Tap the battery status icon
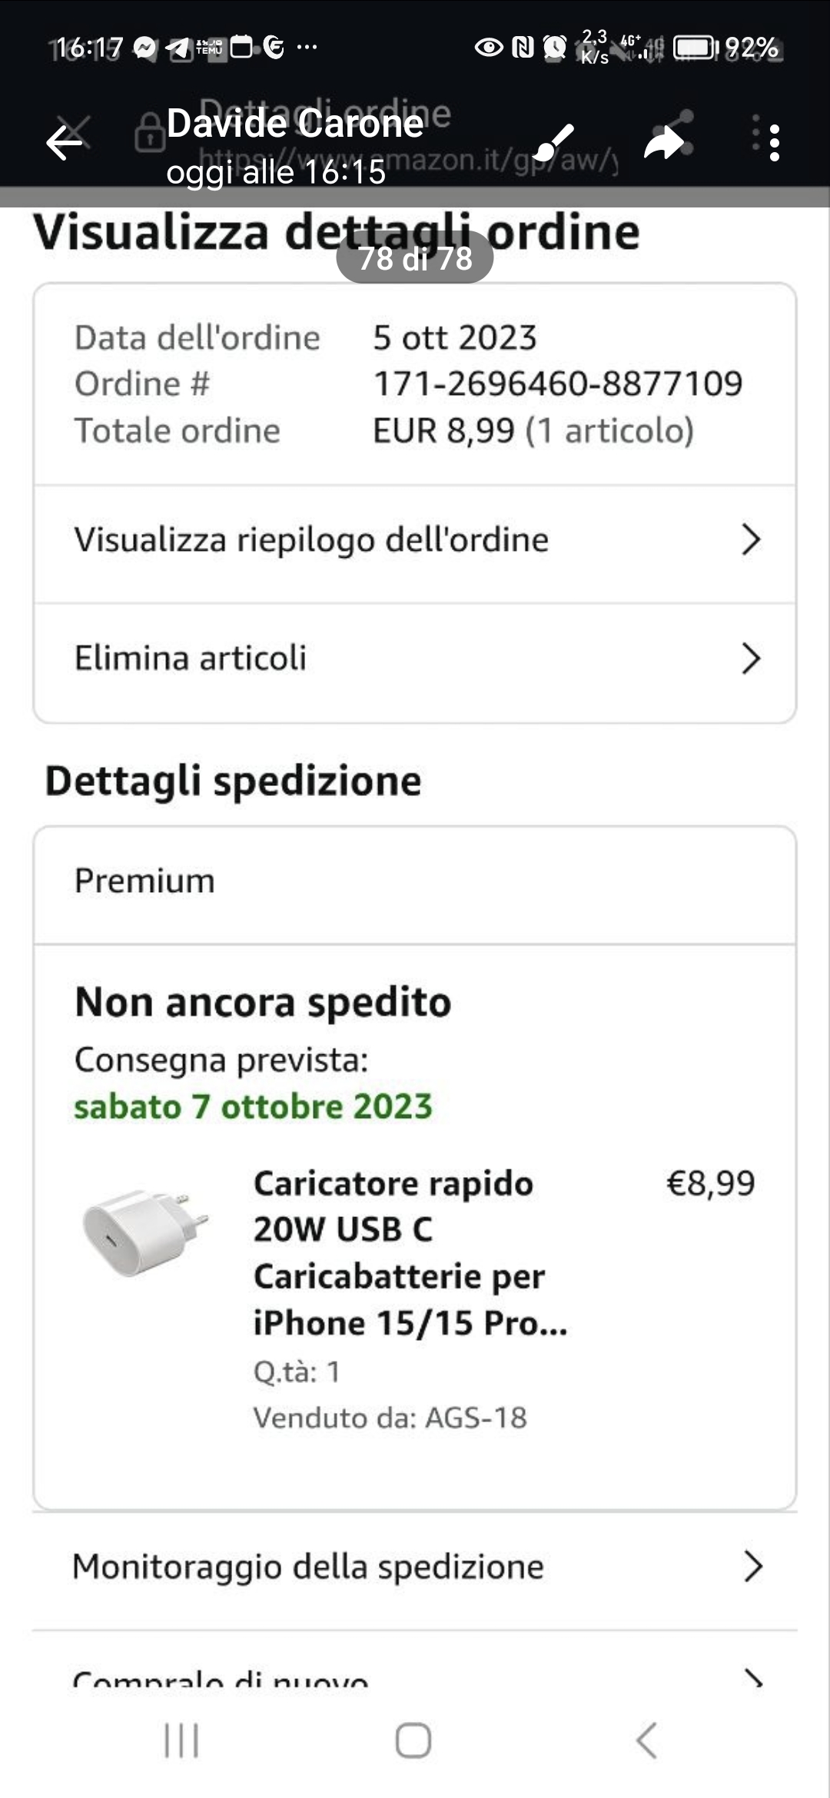830x1798 pixels. (x=696, y=48)
